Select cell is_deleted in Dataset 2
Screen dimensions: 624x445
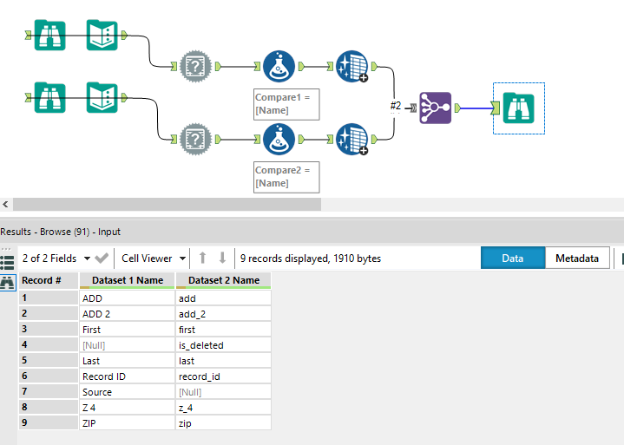224,344
